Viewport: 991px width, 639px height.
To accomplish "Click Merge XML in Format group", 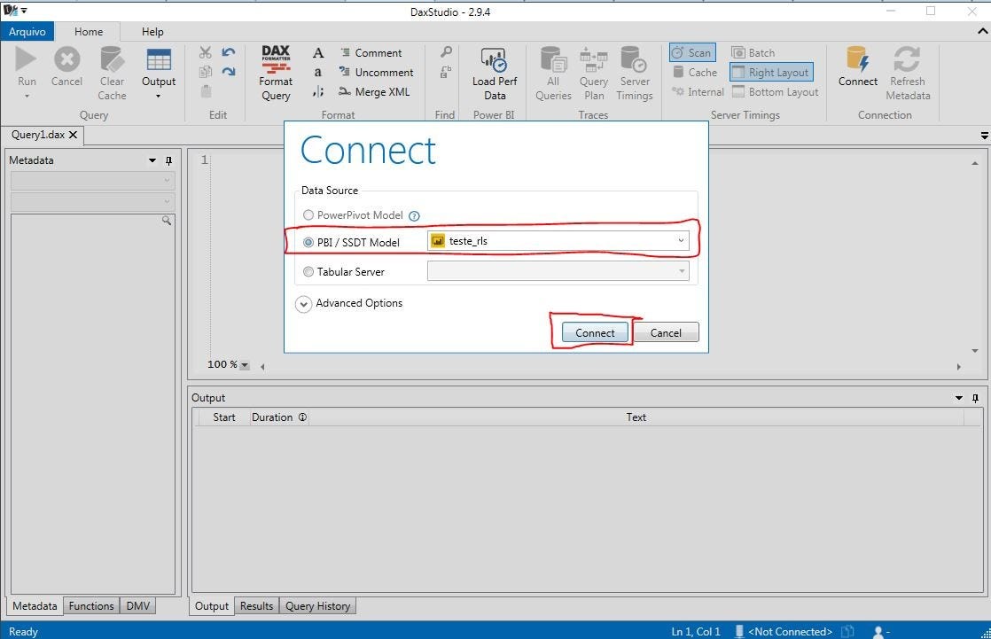I will coord(374,91).
